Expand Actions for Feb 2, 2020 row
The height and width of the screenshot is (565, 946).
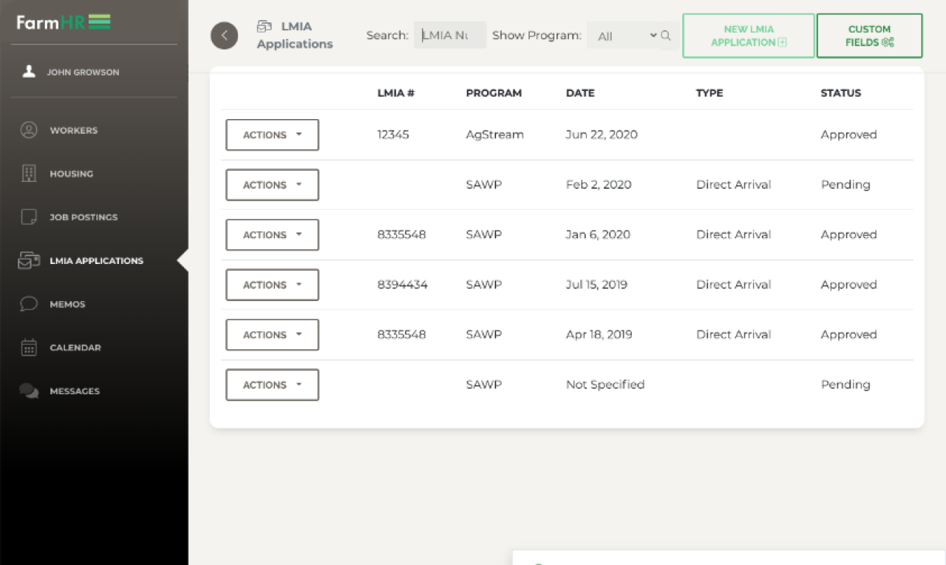[x=272, y=185]
